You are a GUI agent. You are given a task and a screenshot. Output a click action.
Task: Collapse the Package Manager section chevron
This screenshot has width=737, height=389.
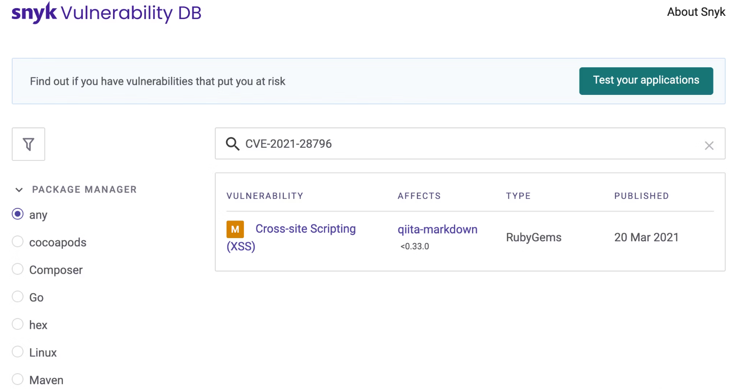point(19,190)
